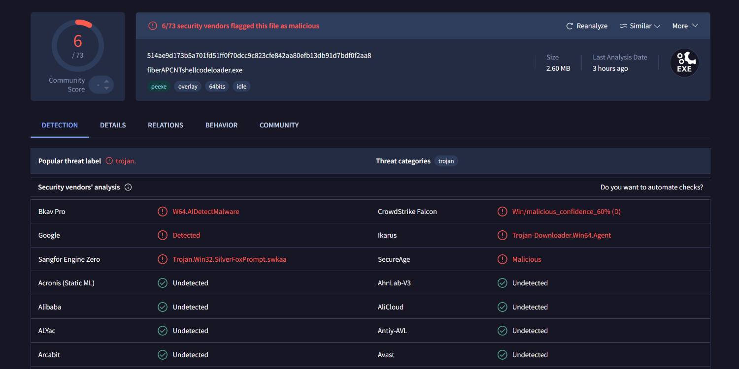Click the Reanalyze refresh icon
The image size is (739, 369).
click(570, 26)
